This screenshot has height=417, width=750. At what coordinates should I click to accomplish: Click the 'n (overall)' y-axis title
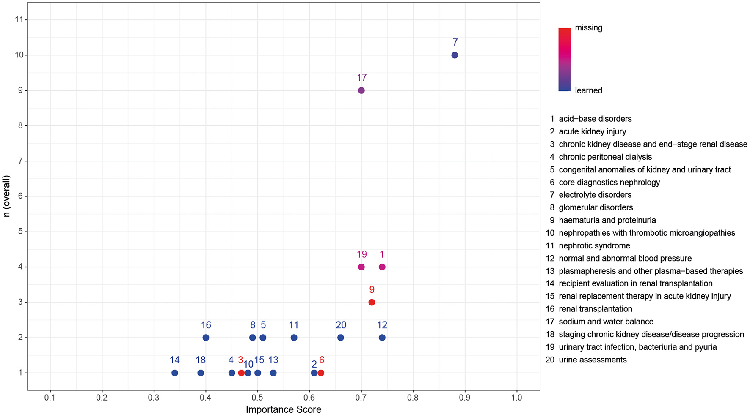coord(7,196)
